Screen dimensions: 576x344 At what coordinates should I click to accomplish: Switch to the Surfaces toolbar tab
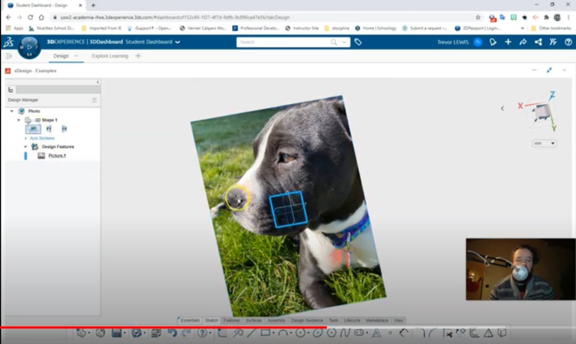(254, 320)
